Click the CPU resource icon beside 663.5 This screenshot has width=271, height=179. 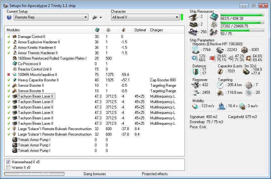(x=214, y=17)
